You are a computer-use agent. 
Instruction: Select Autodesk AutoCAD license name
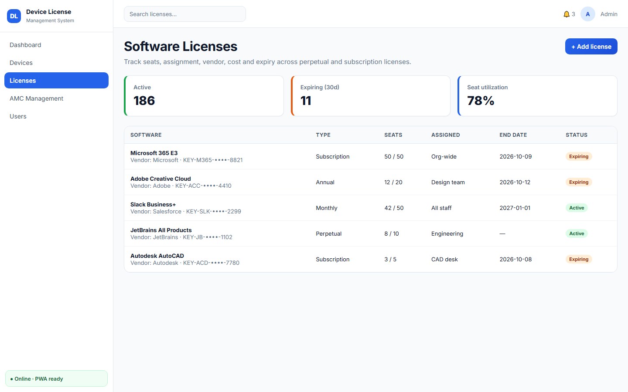tap(157, 256)
